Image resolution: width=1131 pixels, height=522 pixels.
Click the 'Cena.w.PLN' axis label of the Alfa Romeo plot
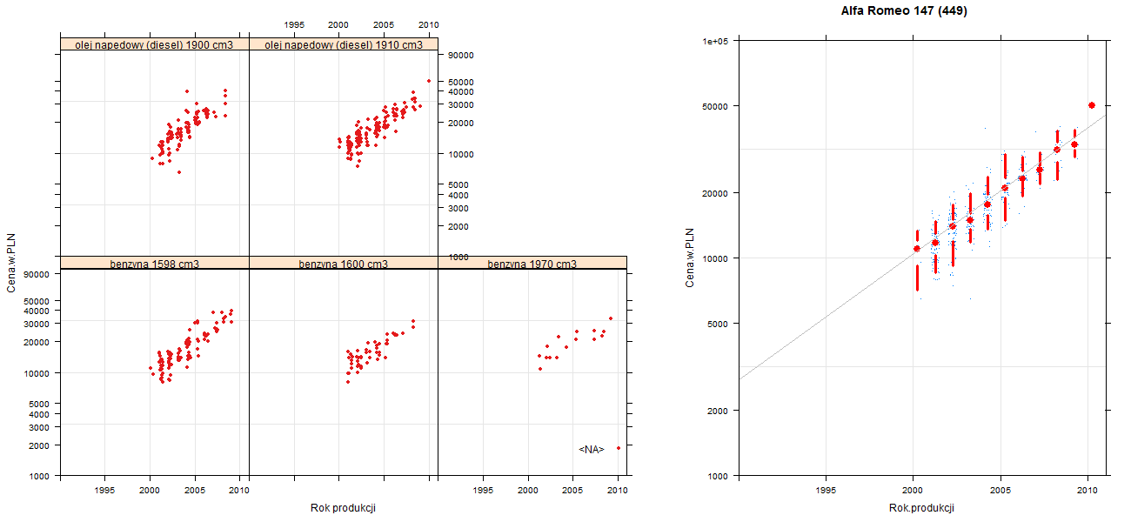(690, 258)
